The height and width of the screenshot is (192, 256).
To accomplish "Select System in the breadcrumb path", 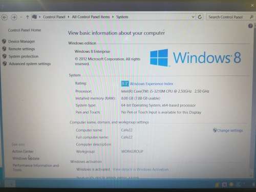I will click(x=122, y=17).
